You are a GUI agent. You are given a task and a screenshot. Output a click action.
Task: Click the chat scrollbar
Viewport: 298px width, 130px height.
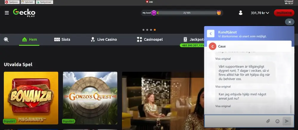[291, 109]
